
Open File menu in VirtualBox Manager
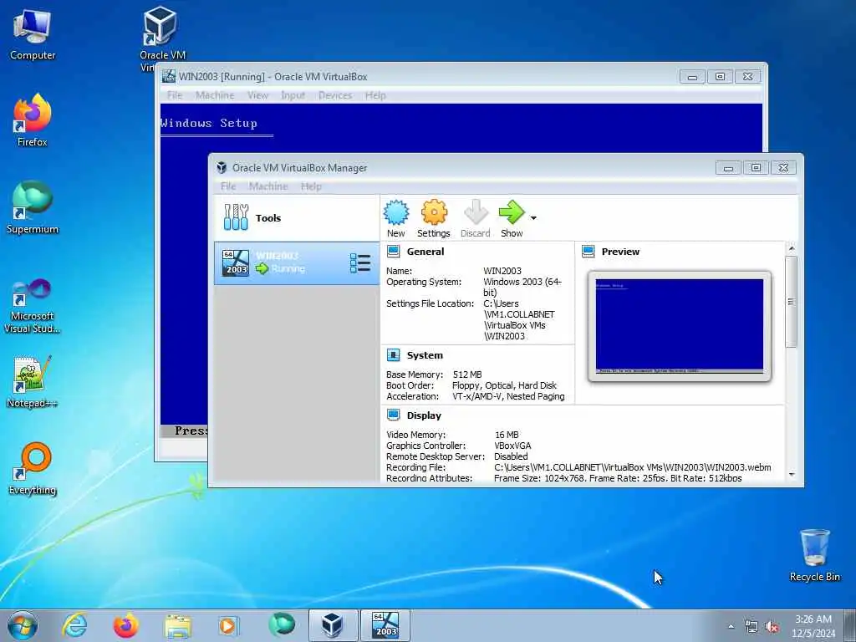tap(228, 186)
